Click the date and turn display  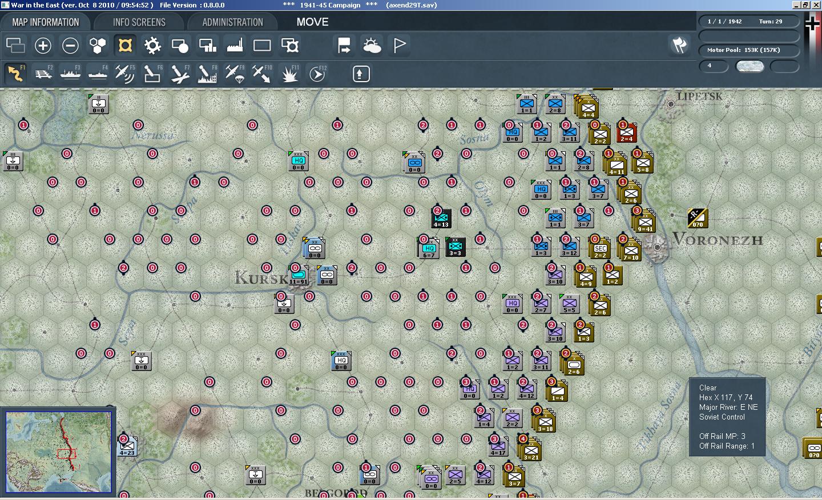pyautogui.click(x=749, y=21)
